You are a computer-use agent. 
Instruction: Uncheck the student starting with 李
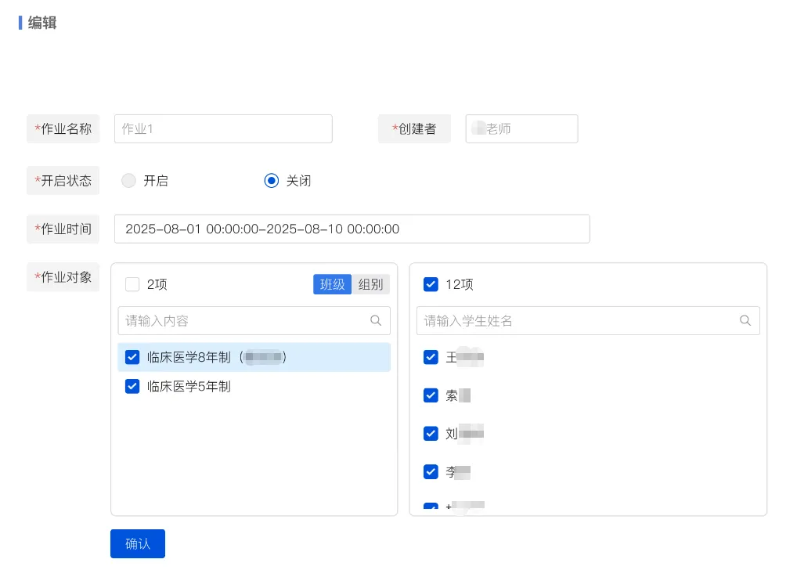431,472
